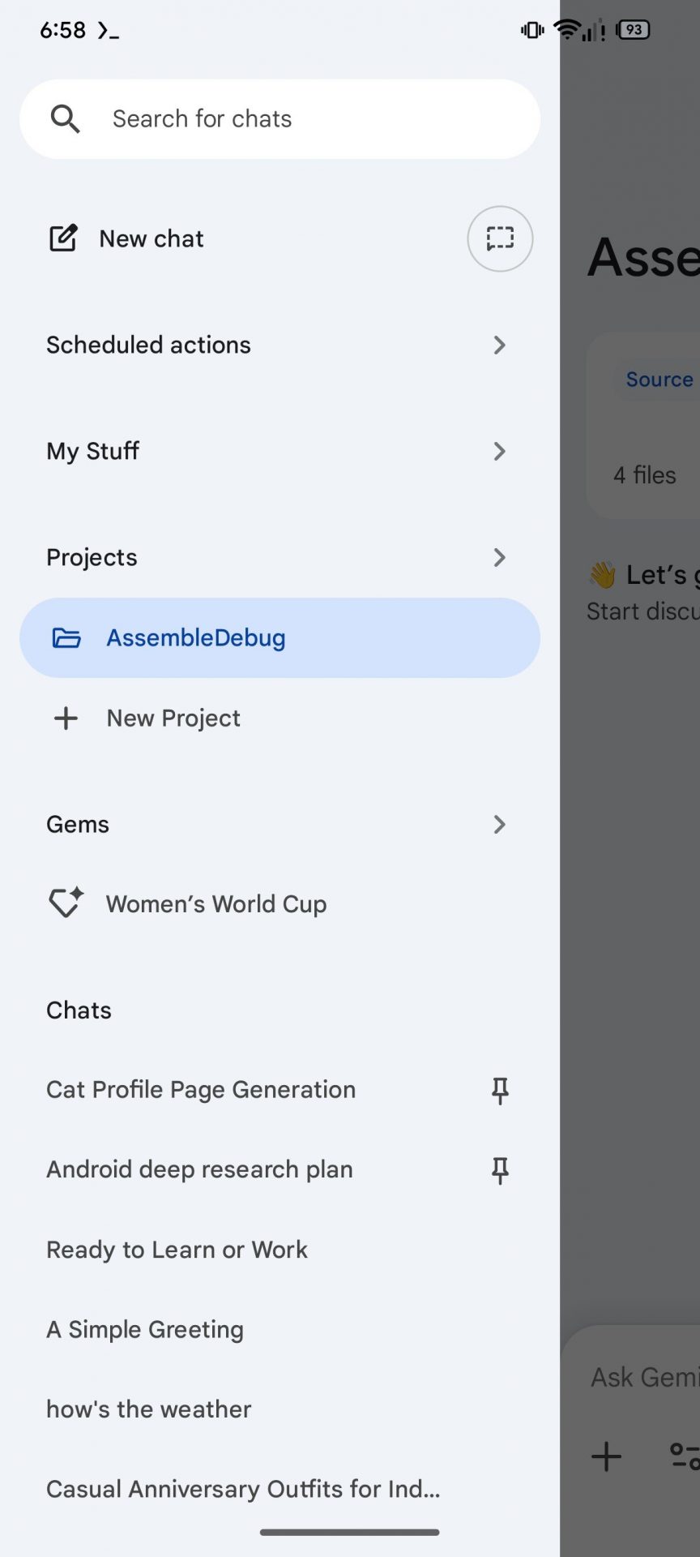Tap the battery indicator in status bar
The image size is (700, 1557).
[634, 30]
